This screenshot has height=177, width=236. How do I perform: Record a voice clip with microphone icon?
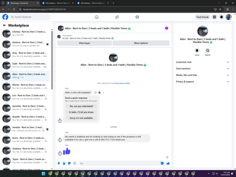(59, 163)
